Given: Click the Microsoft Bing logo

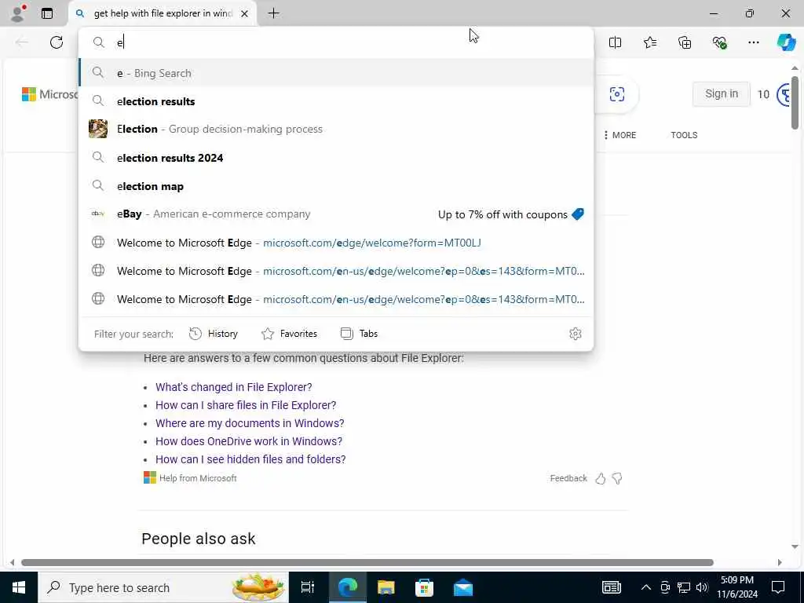Looking at the screenshot, I should [49, 94].
